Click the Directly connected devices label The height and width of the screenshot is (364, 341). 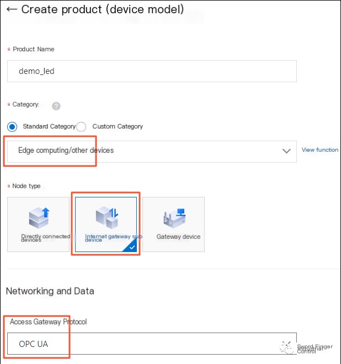[45, 238]
